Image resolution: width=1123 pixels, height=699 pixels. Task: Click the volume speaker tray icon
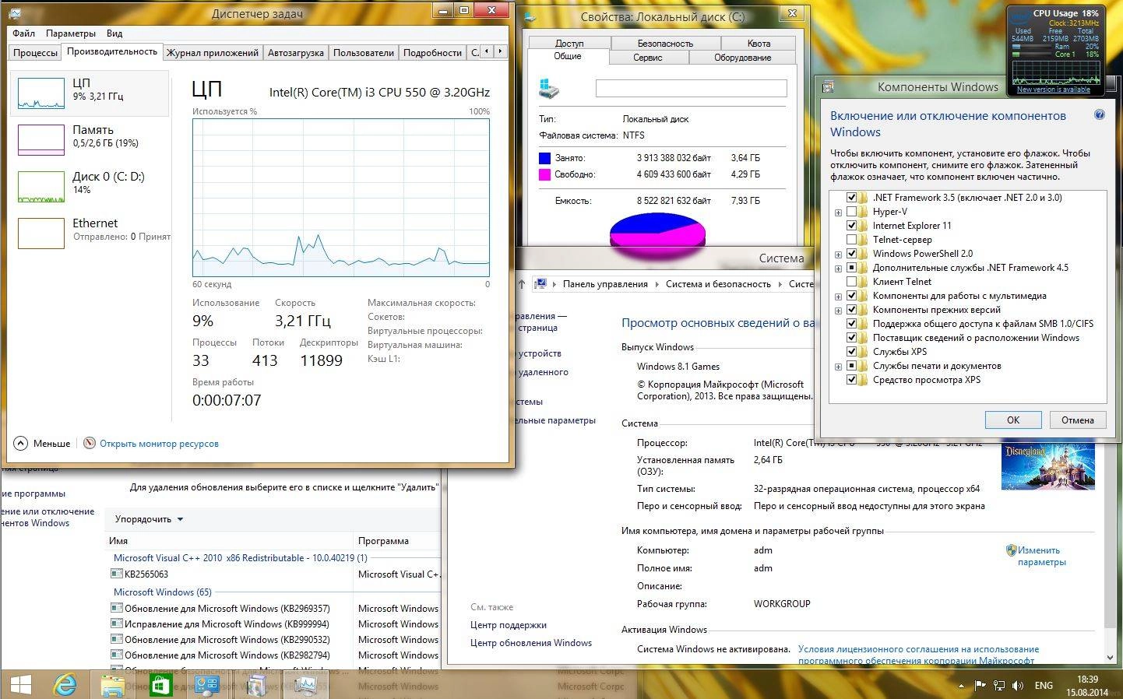pyautogui.click(x=1018, y=686)
